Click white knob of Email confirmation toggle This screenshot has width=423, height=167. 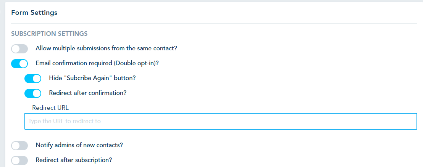click(23, 63)
